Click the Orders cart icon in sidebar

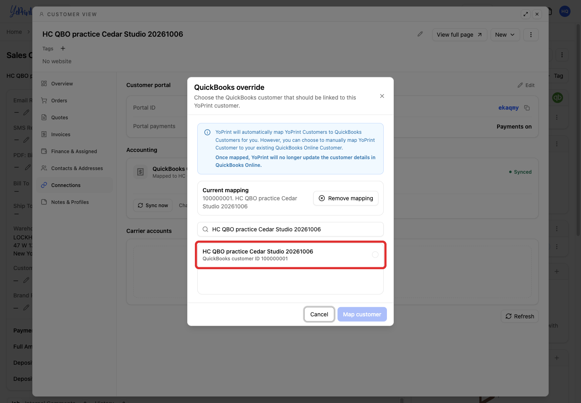pyautogui.click(x=44, y=101)
